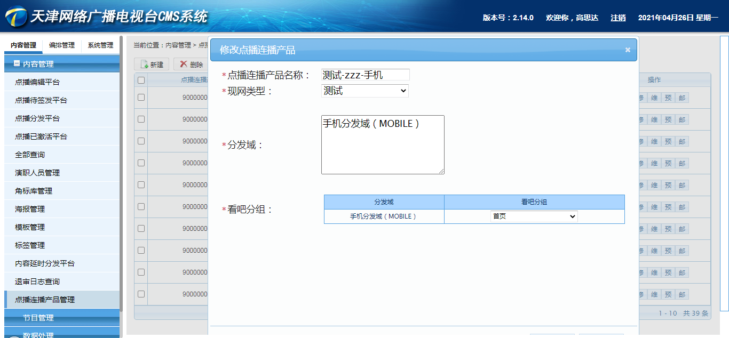
Task: Close the 修改点播连播产品 dialog
Action: point(628,50)
